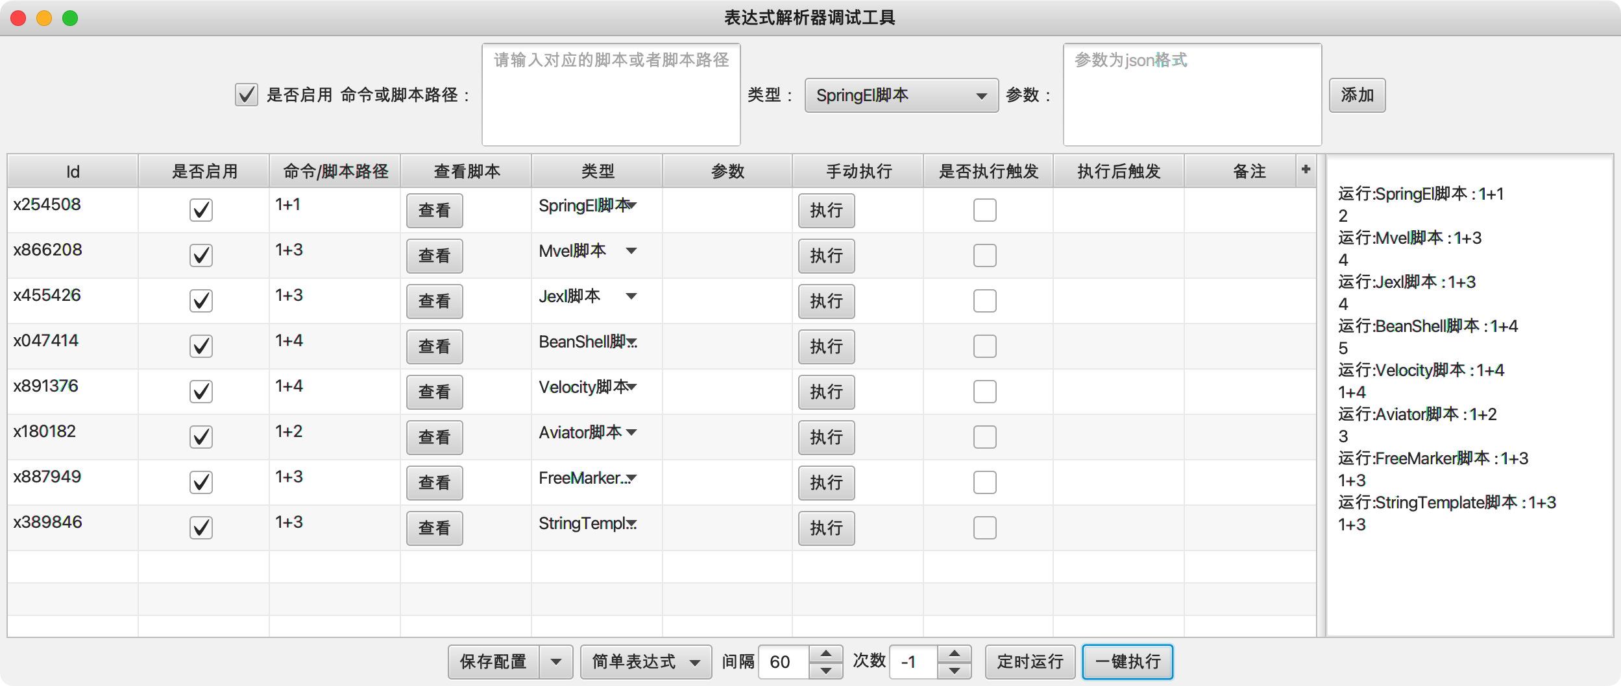Image resolution: width=1621 pixels, height=686 pixels.
Task: Open Mvel脚本 type dropdown in table
Action: (588, 251)
